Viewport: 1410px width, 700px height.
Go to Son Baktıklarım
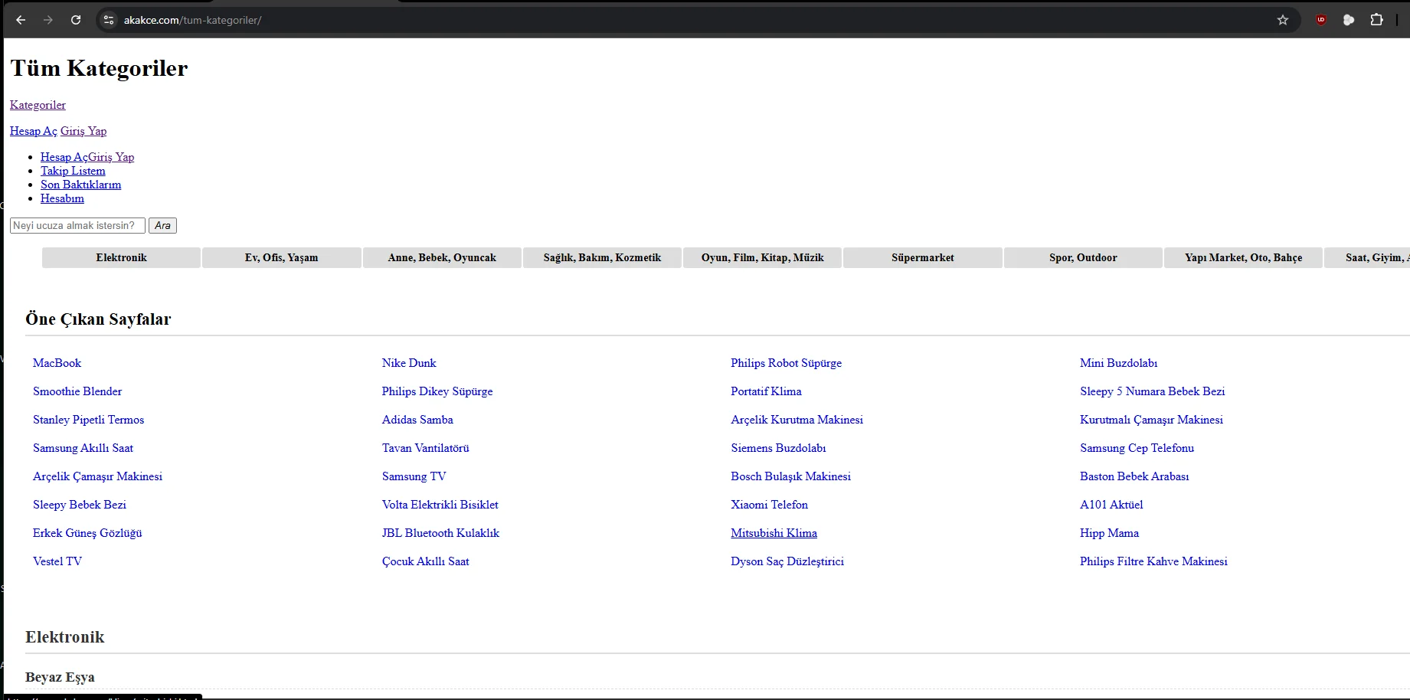(x=80, y=185)
